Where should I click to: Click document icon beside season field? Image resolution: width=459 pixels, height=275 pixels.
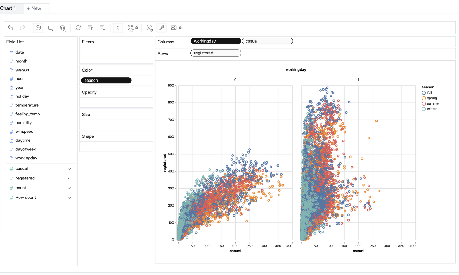[11, 70]
